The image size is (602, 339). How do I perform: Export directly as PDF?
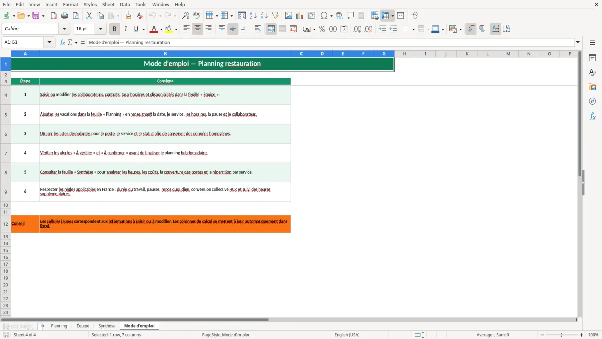point(54,16)
